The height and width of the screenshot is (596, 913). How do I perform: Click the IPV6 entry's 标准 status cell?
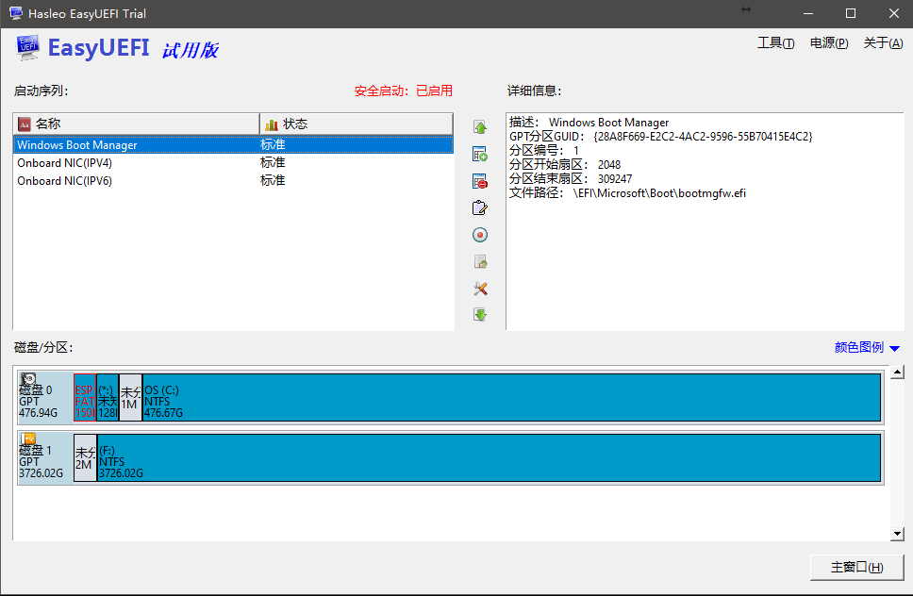click(x=273, y=181)
